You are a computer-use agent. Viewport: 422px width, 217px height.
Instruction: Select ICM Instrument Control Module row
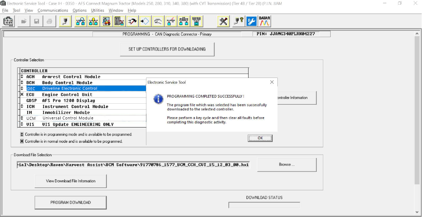83,107
